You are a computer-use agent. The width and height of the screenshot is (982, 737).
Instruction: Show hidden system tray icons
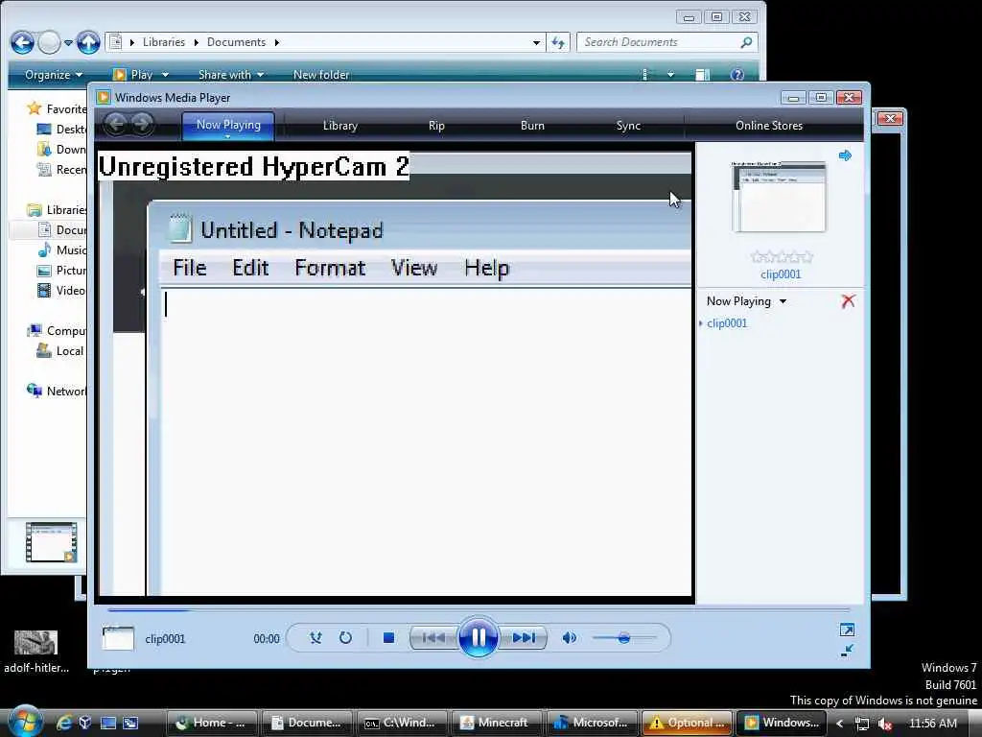840,724
